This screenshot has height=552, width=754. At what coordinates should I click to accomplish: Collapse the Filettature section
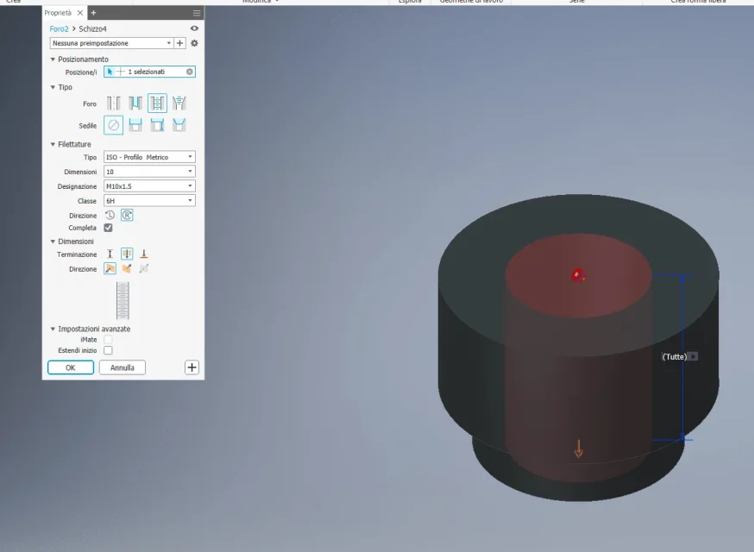(x=53, y=144)
